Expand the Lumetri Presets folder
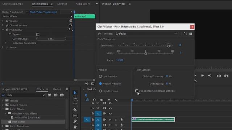 3,105
